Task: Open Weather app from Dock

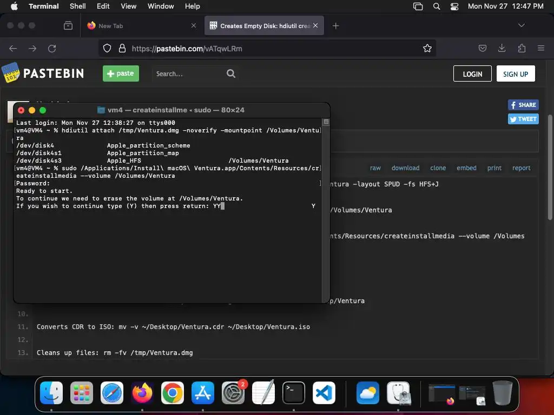Action: (368, 393)
